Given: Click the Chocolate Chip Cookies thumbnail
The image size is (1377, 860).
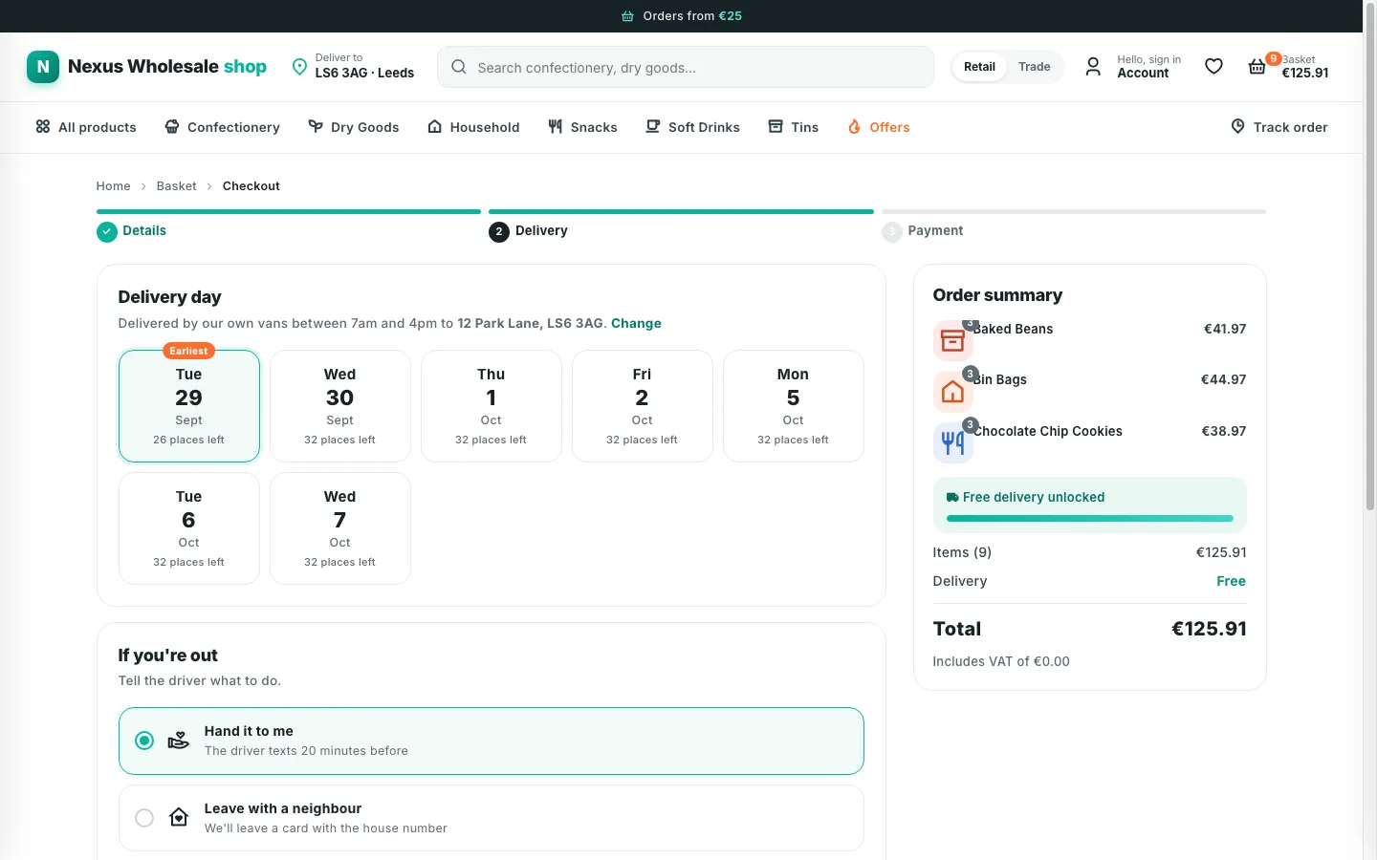Looking at the screenshot, I should pos(952,442).
